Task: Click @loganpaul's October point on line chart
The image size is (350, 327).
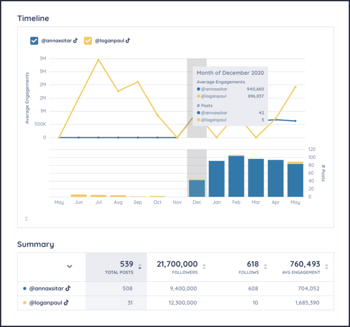Action: (157, 115)
